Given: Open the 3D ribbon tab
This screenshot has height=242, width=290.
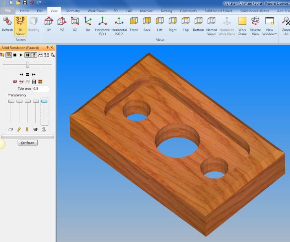Looking at the screenshot, I should click(116, 11).
